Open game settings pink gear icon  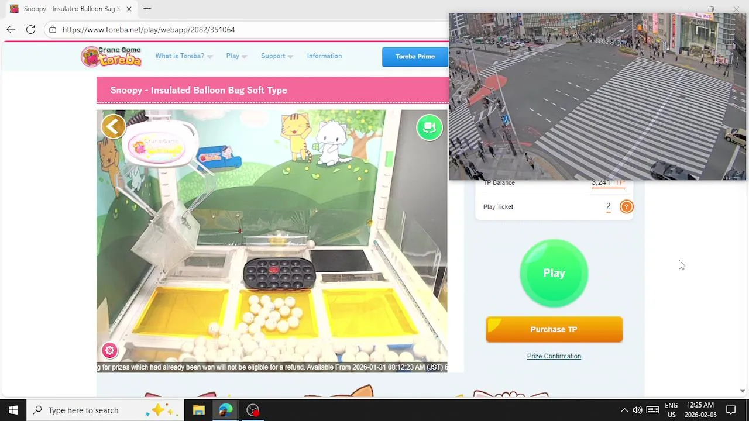click(109, 350)
